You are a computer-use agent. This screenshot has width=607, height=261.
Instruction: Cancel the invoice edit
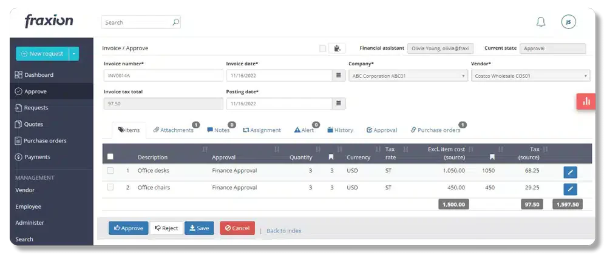pos(237,228)
